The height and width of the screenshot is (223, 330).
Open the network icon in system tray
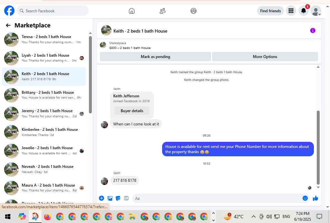[277, 217]
